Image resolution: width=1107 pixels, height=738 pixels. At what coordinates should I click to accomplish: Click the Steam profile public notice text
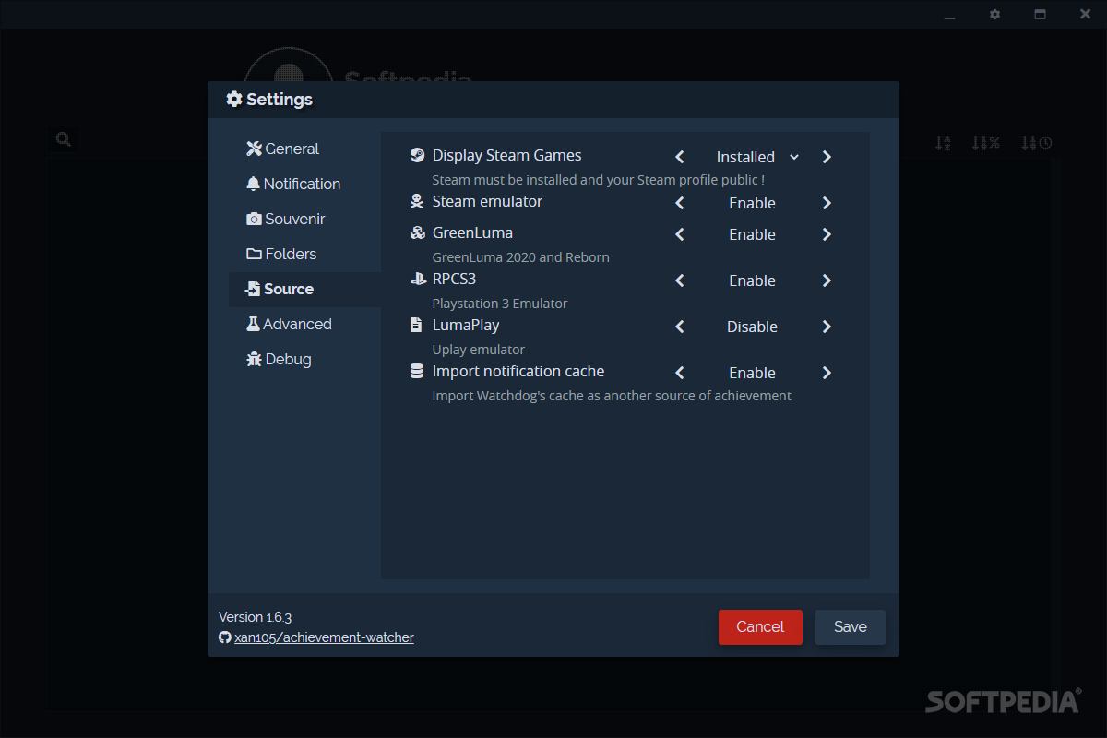(x=598, y=180)
